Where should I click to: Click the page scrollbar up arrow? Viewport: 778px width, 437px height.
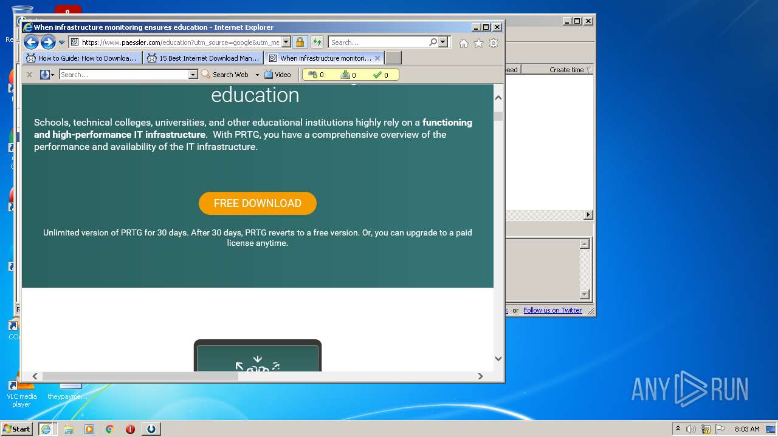[498, 98]
